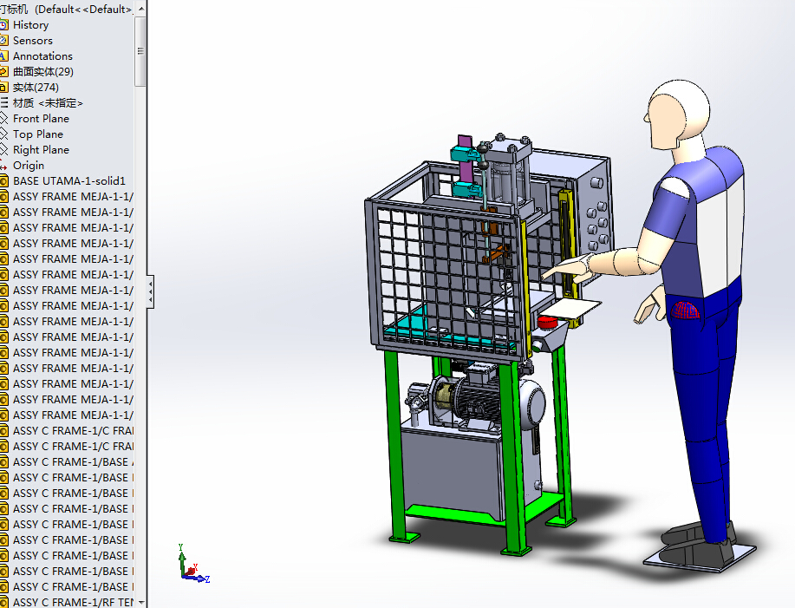The height and width of the screenshot is (608, 795).
Task: Select the root 打标机 (Default) node
Action: click(67, 10)
